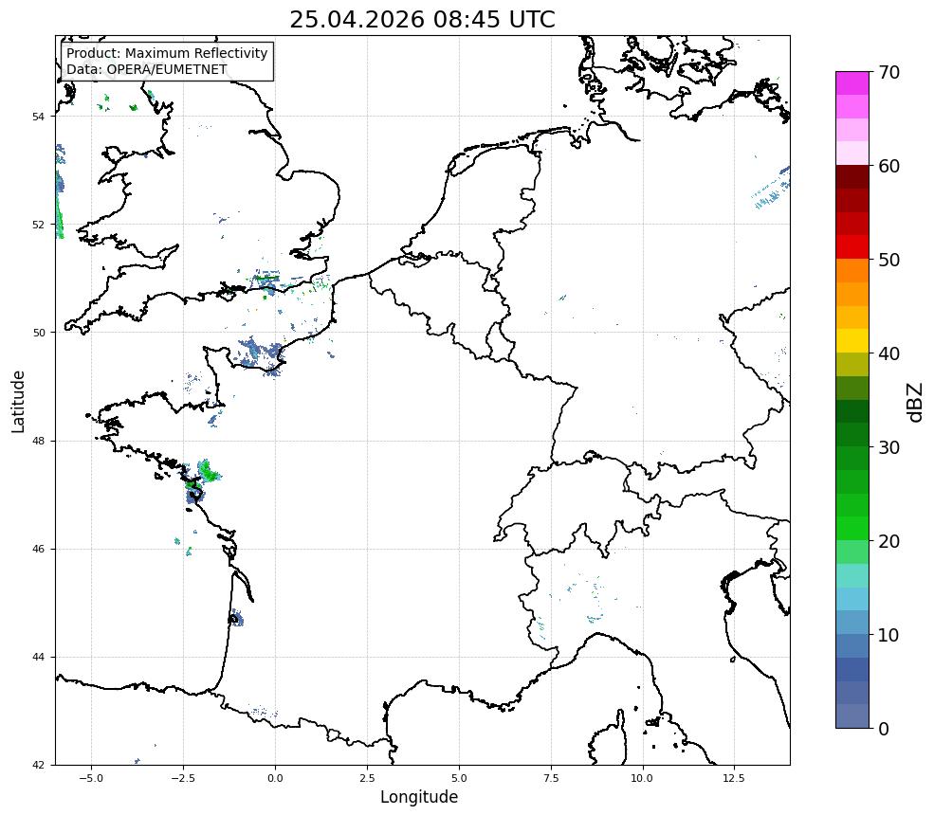The height and width of the screenshot is (815, 934).
Task: Select the bright green 20 dBZ colorbar segment
Action: pos(852,529)
